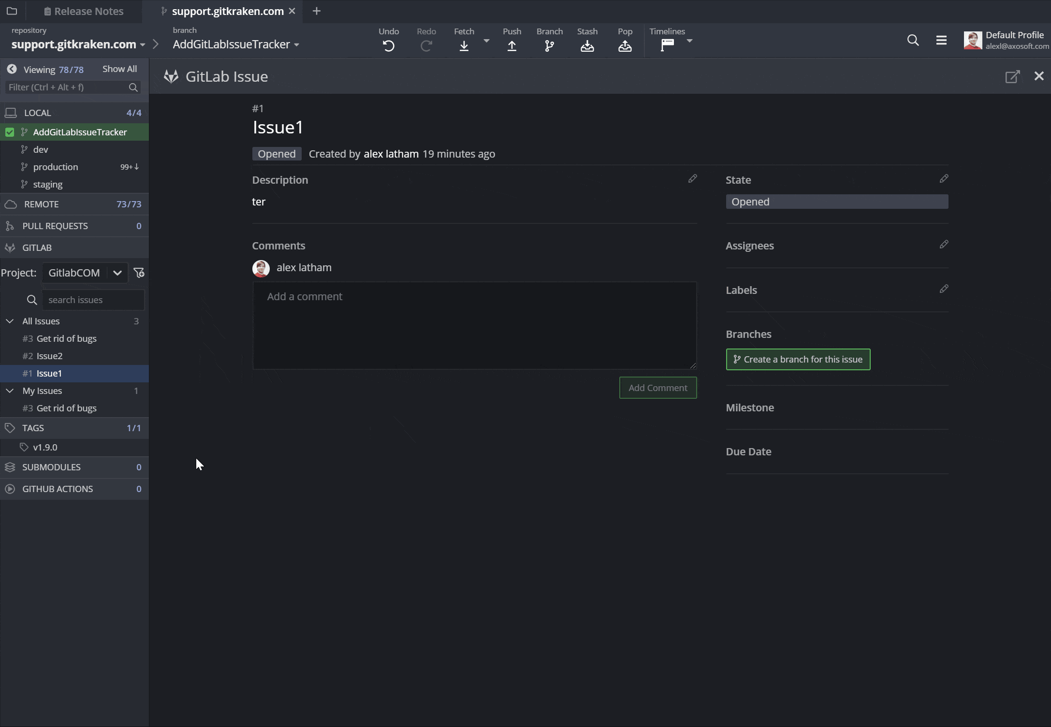Stash changes using the Stash icon
Screen dimensions: 1051x727
(x=587, y=46)
